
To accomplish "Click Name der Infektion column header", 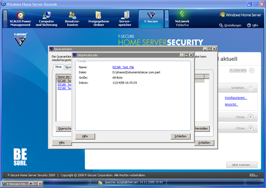I will pos(64,77).
